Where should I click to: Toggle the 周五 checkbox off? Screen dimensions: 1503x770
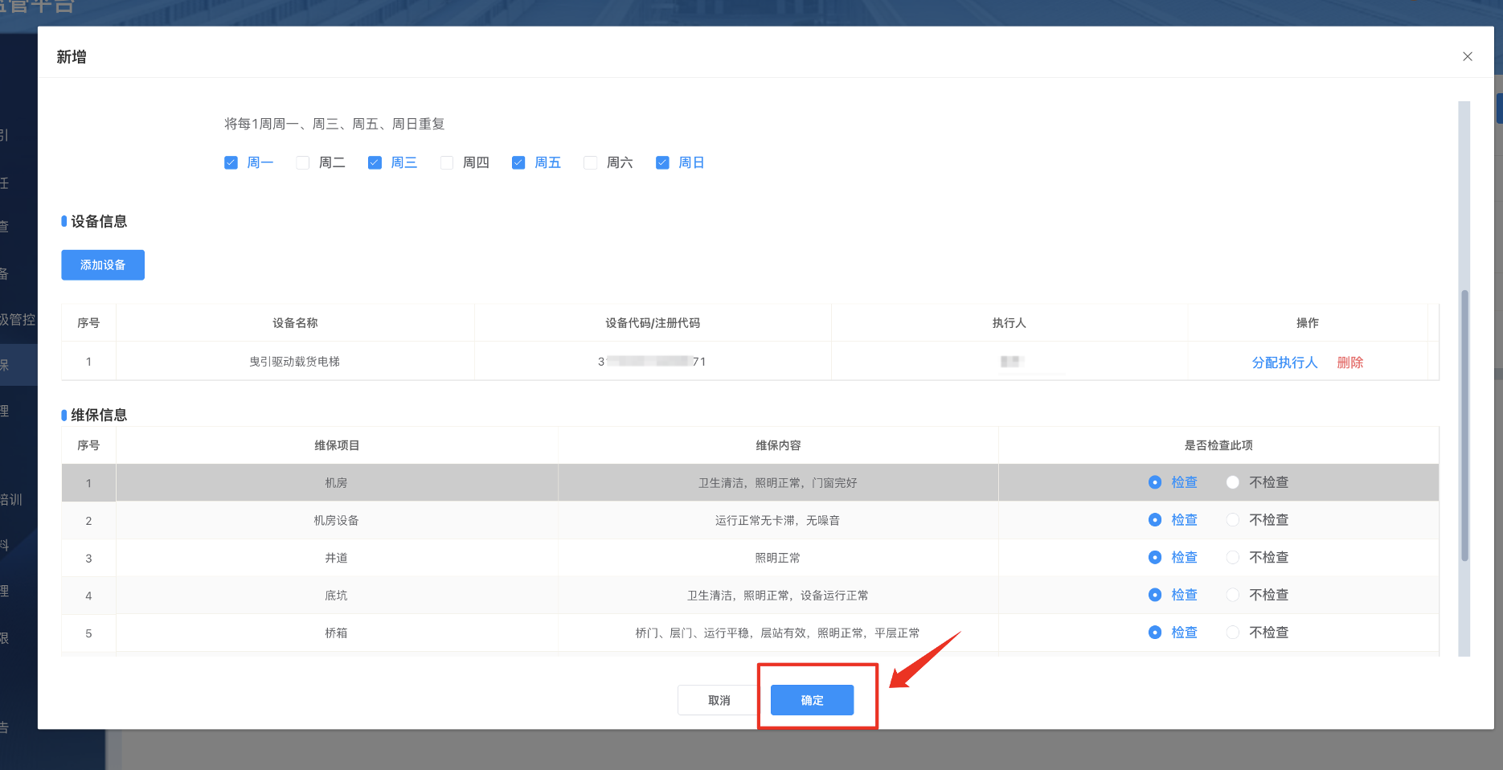tap(518, 162)
